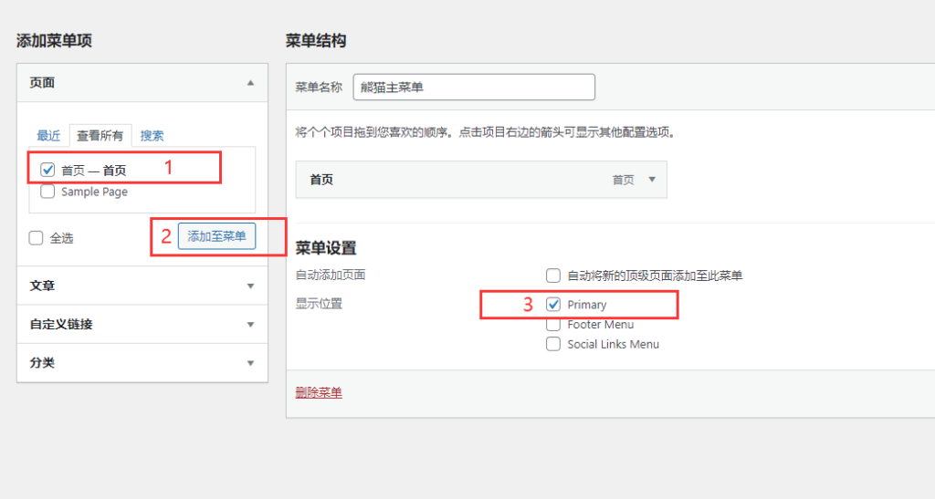Tick the 全选 select-all checkbox

coord(36,238)
